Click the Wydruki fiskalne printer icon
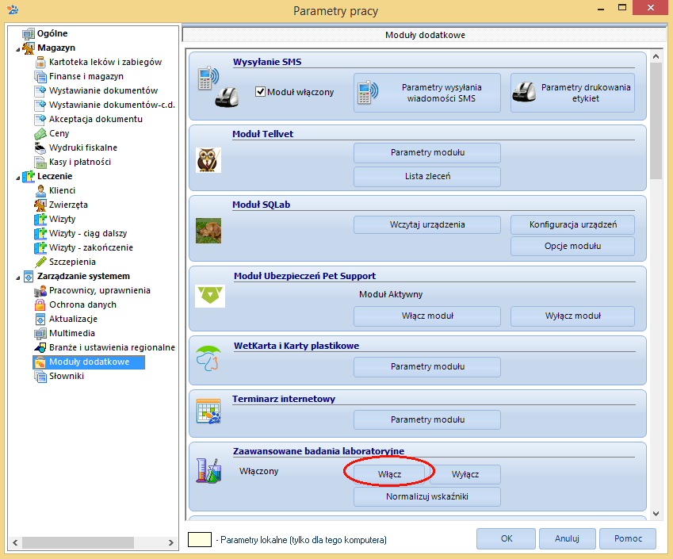This screenshot has height=559, width=673. tap(40, 147)
